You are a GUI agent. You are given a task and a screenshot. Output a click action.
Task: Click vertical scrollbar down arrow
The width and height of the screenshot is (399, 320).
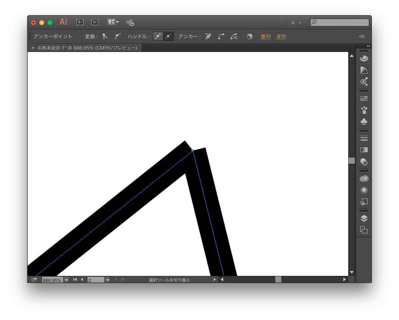pos(352,272)
